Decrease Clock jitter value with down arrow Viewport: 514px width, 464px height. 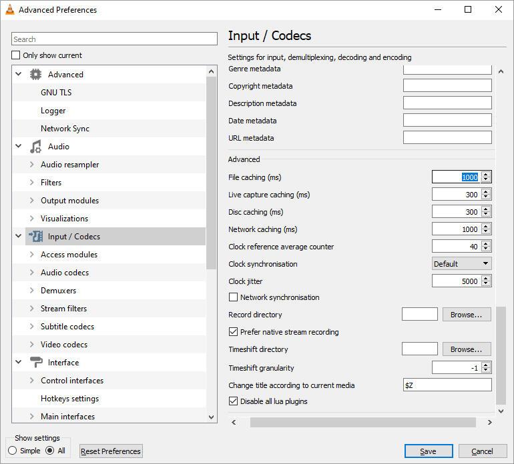click(x=486, y=283)
